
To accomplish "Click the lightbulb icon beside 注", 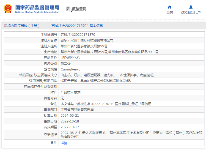I will click(x=52, y=143).
